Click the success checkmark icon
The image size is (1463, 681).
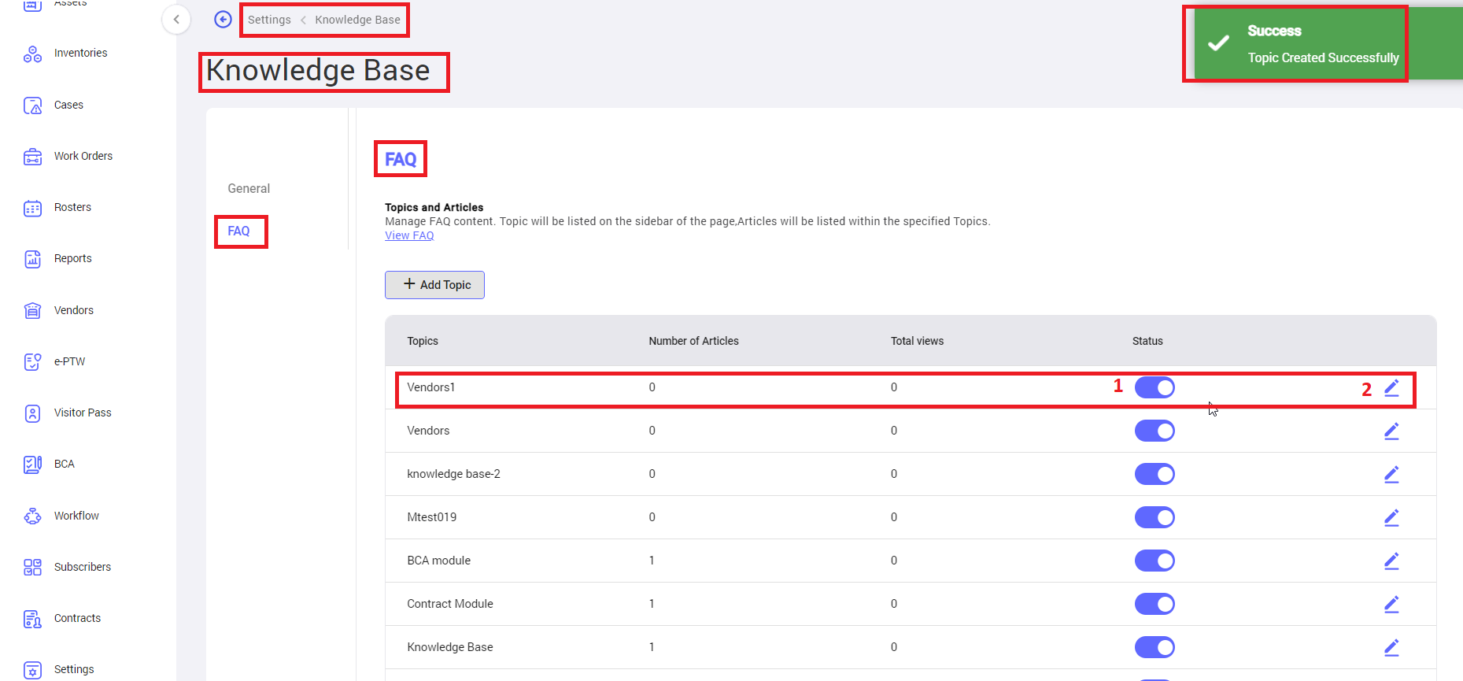(x=1218, y=43)
